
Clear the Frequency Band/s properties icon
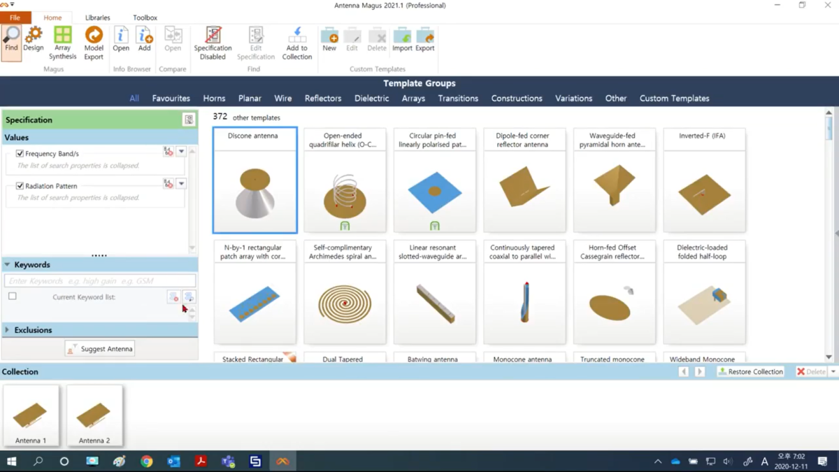[x=168, y=152]
